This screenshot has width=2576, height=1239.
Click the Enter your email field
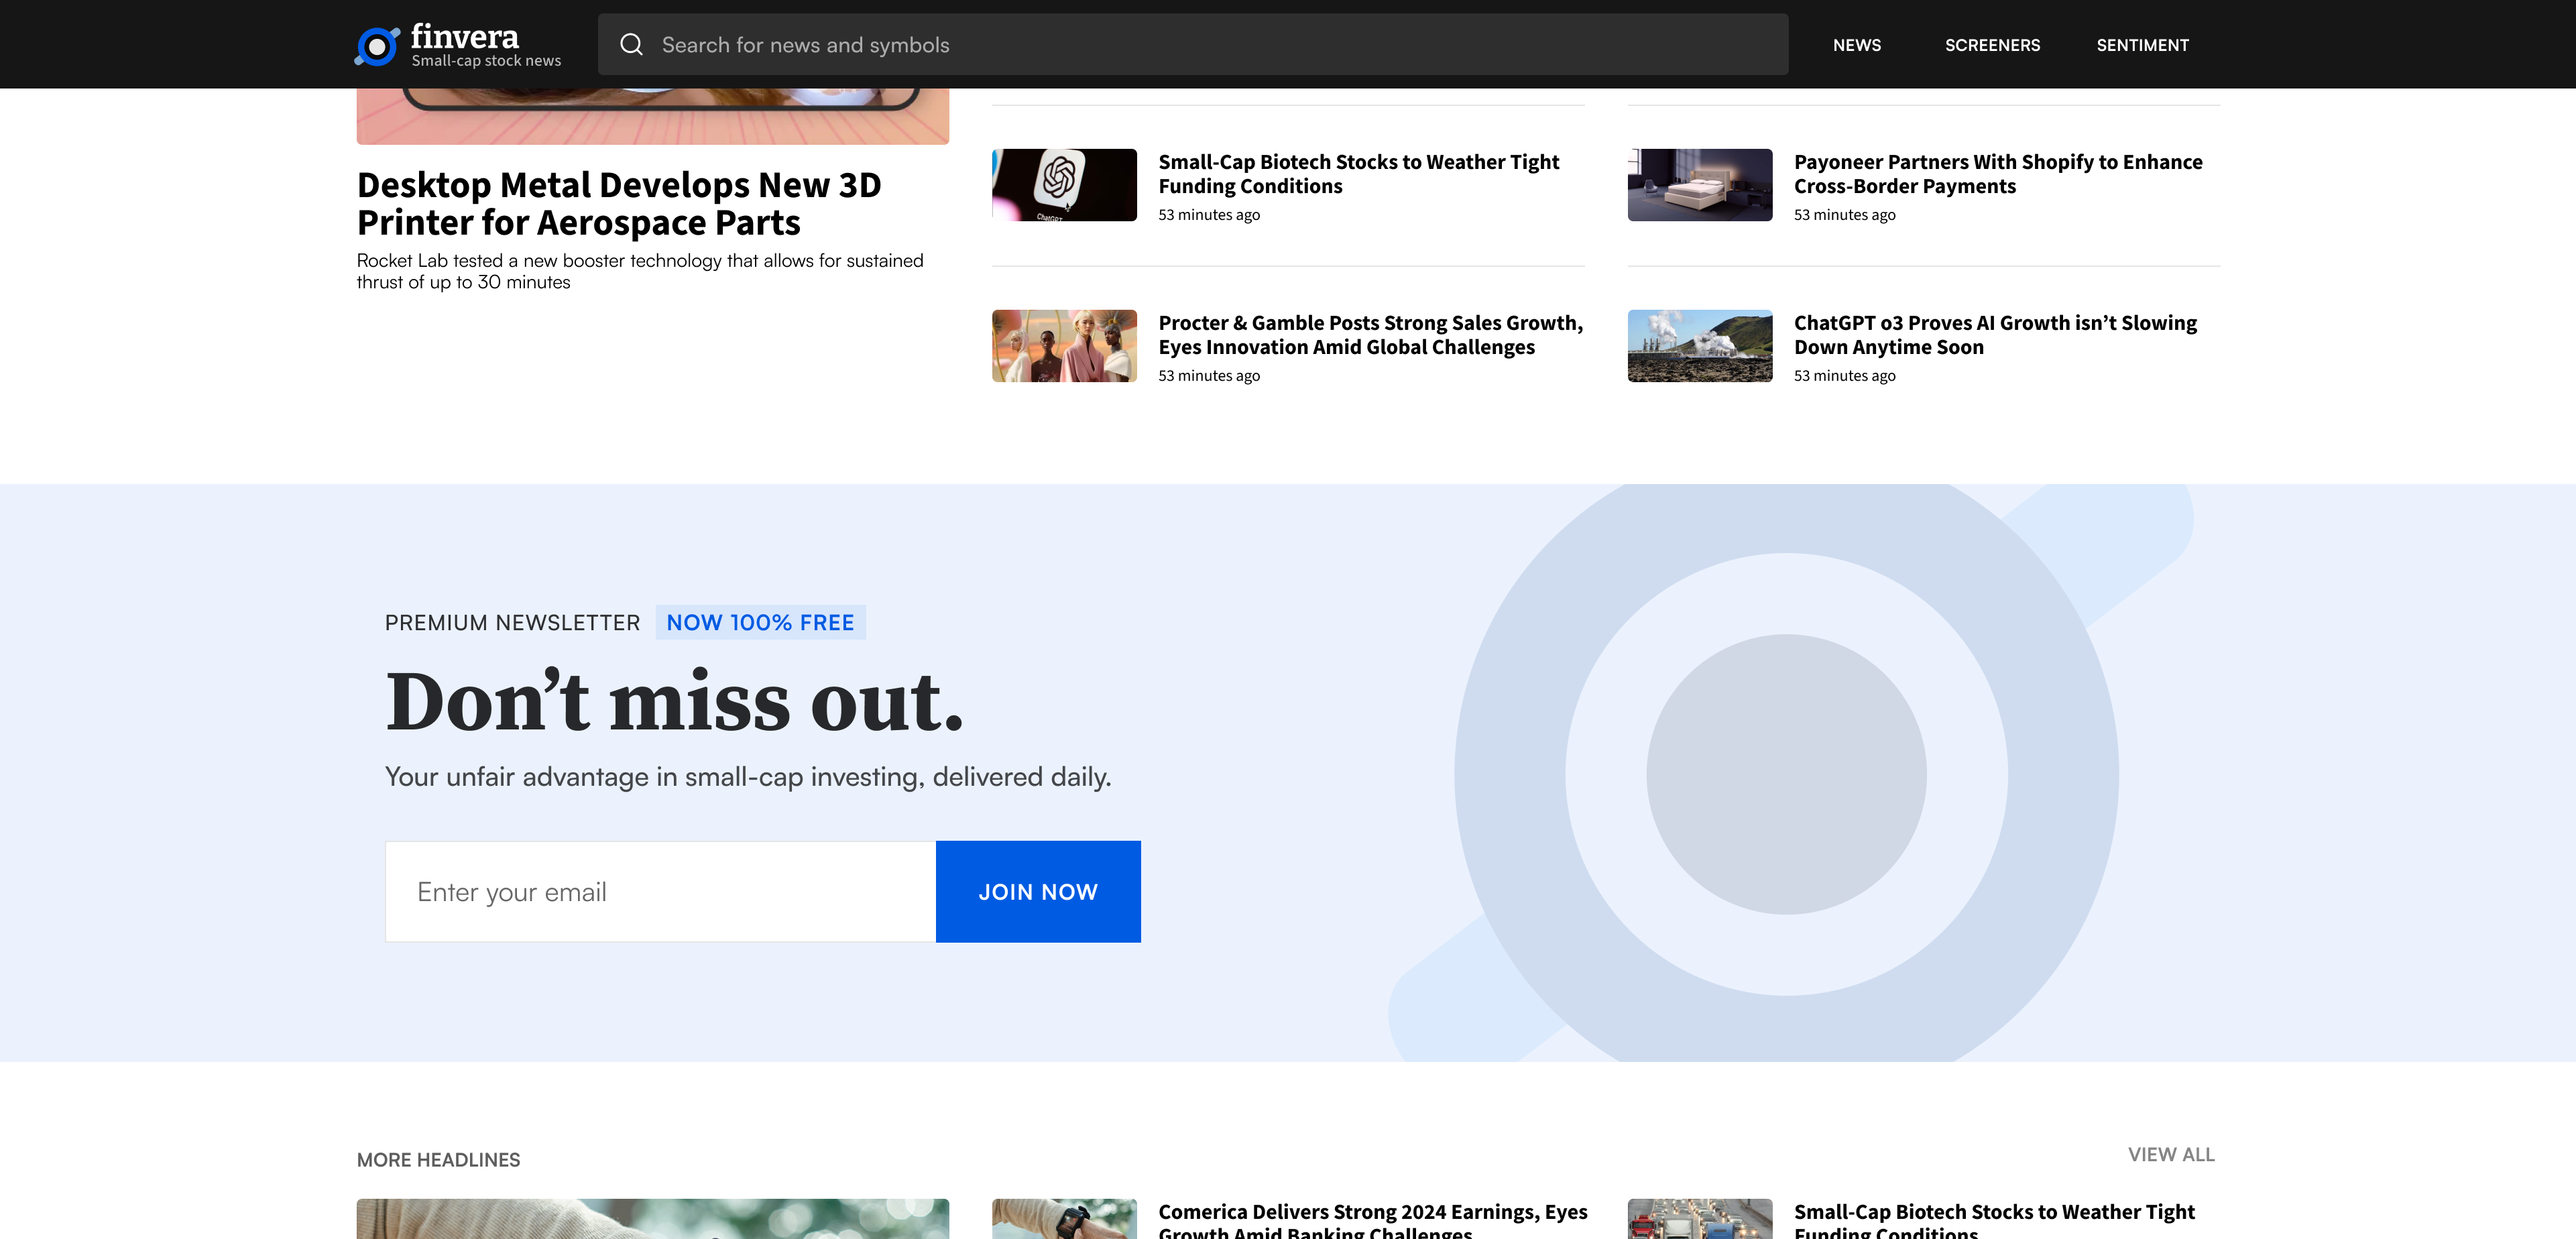660,892
